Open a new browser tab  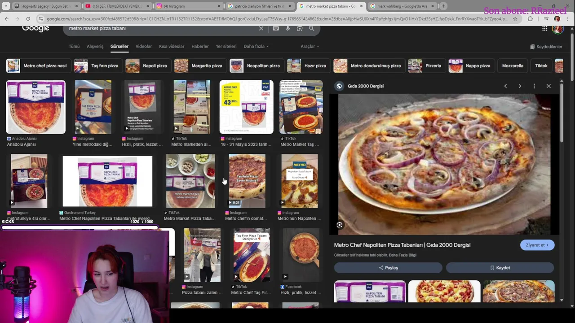[x=443, y=6]
